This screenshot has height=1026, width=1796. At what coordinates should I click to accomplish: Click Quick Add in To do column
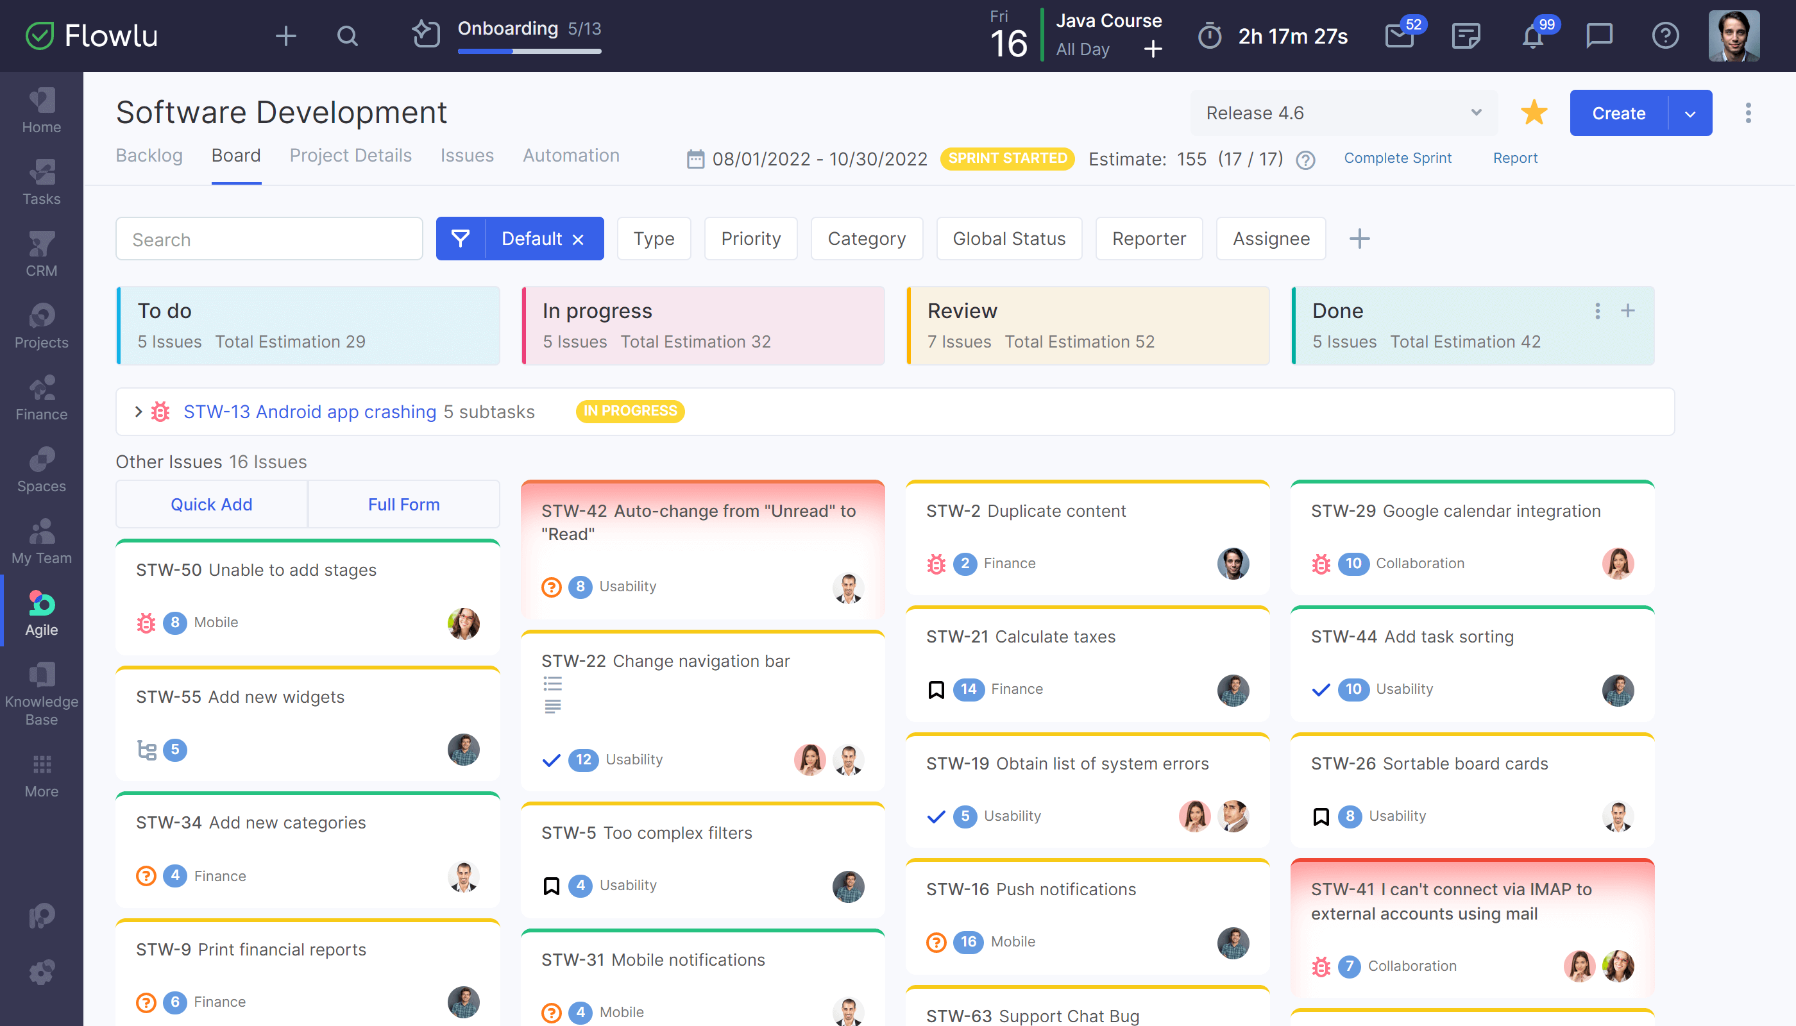click(x=212, y=505)
